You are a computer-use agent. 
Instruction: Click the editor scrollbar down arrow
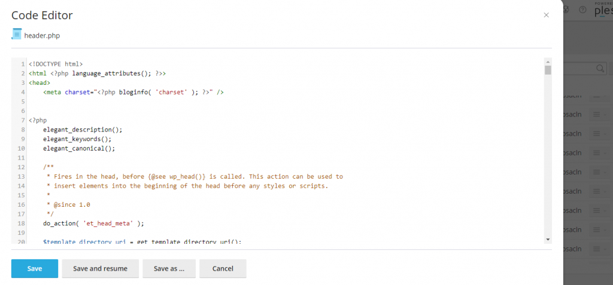(x=548, y=239)
